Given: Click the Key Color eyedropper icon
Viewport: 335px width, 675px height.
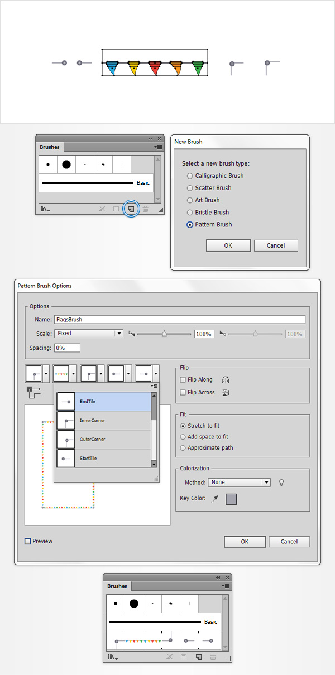Looking at the screenshot, I should click(x=214, y=499).
